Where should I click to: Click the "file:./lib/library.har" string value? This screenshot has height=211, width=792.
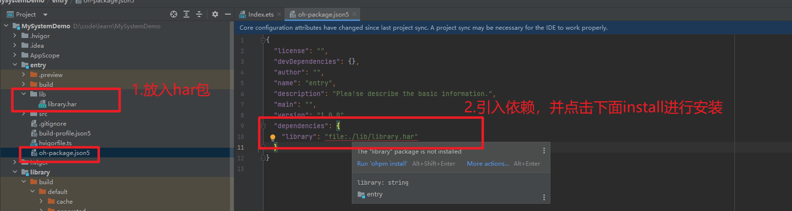pos(371,137)
